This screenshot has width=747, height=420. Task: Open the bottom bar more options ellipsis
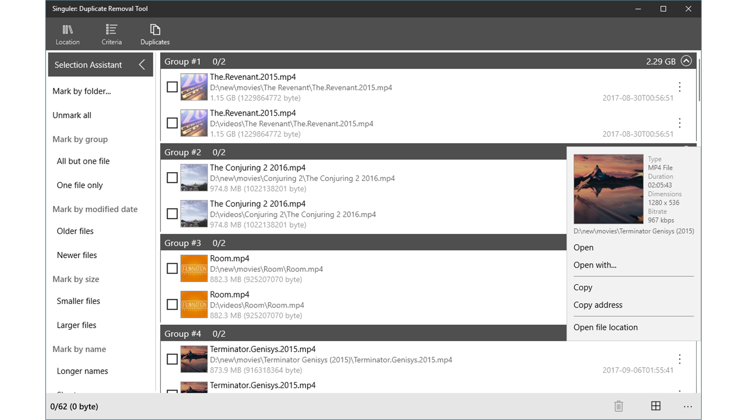pos(688,407)
